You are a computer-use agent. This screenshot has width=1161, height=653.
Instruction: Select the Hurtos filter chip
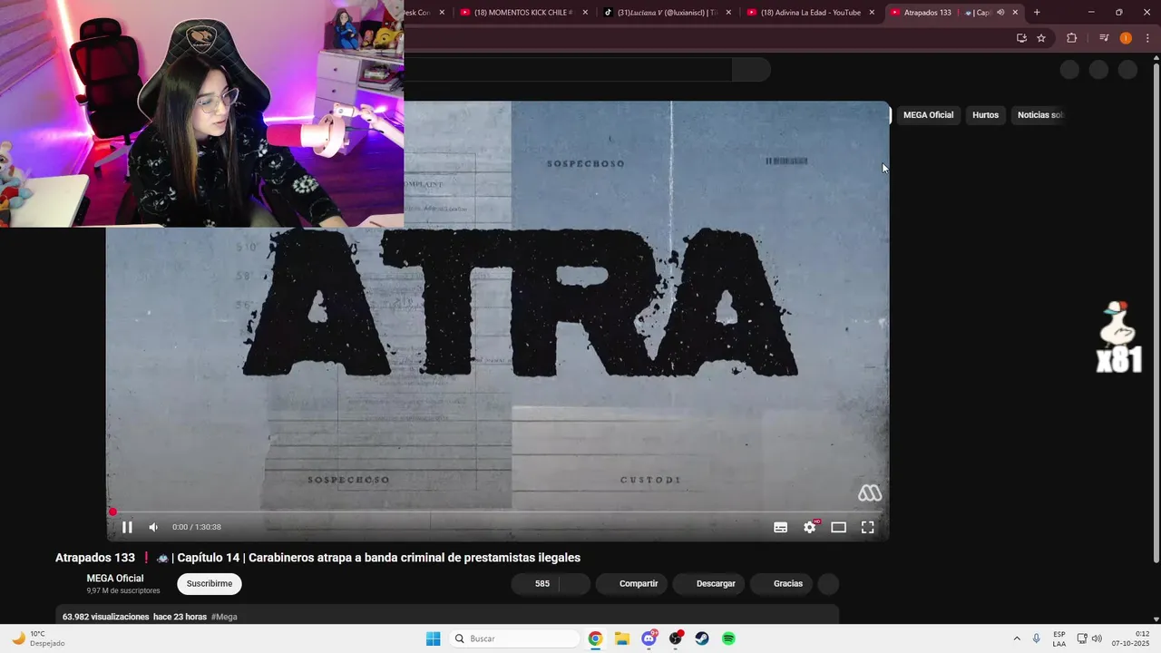985,115
